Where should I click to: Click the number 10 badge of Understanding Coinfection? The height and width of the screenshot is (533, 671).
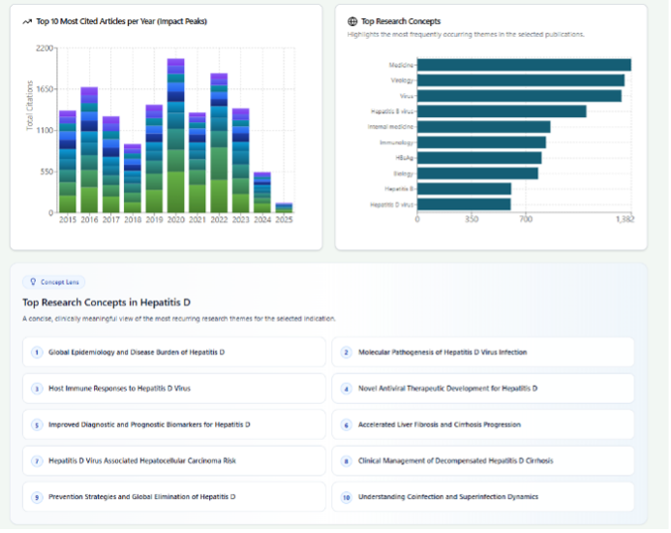tap(347, 498)
